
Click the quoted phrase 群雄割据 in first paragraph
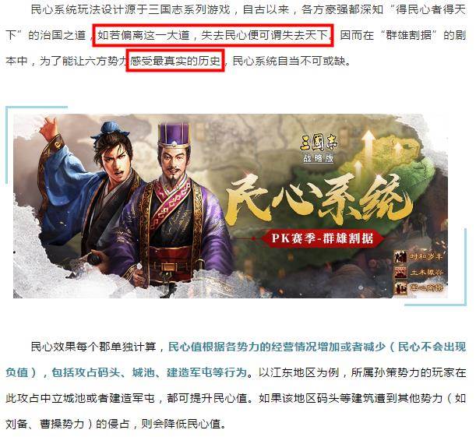(408, 36)
